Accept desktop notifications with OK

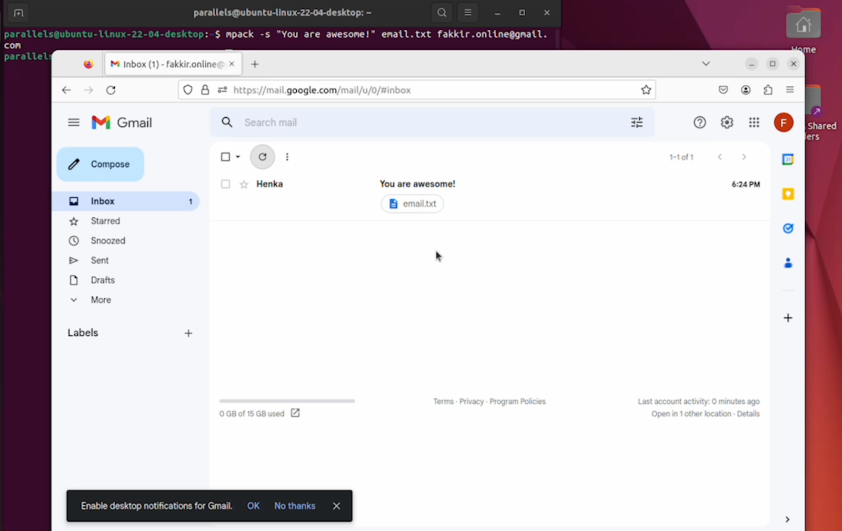(253, 506)
